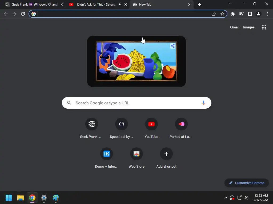The height and width of the screenshot is (204, 273).
Task: Open the YouTube shortcut
Action: (151, 128)
